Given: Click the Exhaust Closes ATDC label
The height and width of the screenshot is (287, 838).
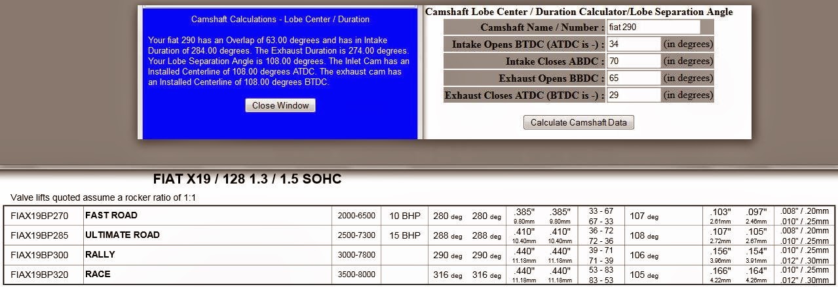Looking at the screenshot, I should [x=525, y=95].
